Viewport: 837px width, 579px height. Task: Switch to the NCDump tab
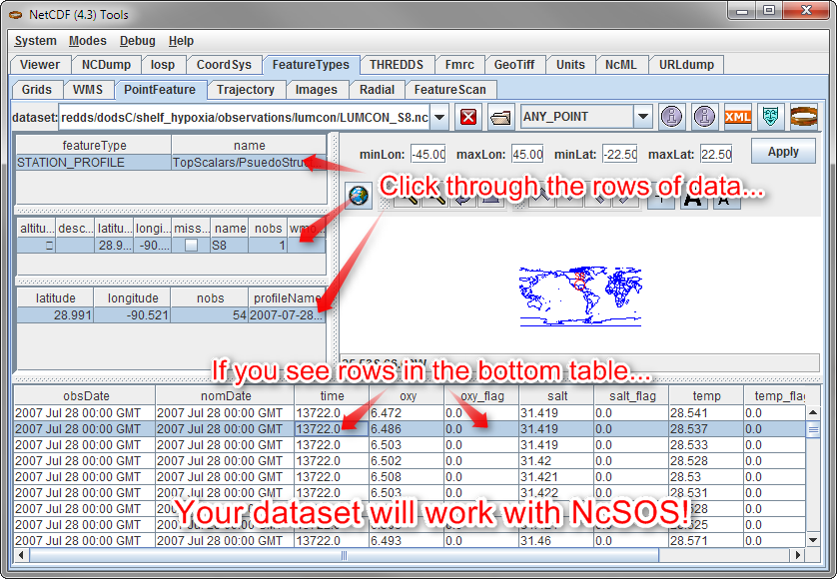tap(106, 65)
